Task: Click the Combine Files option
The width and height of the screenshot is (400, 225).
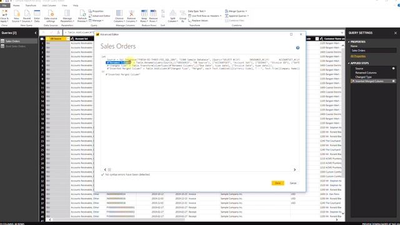Action: click(235, 21)
